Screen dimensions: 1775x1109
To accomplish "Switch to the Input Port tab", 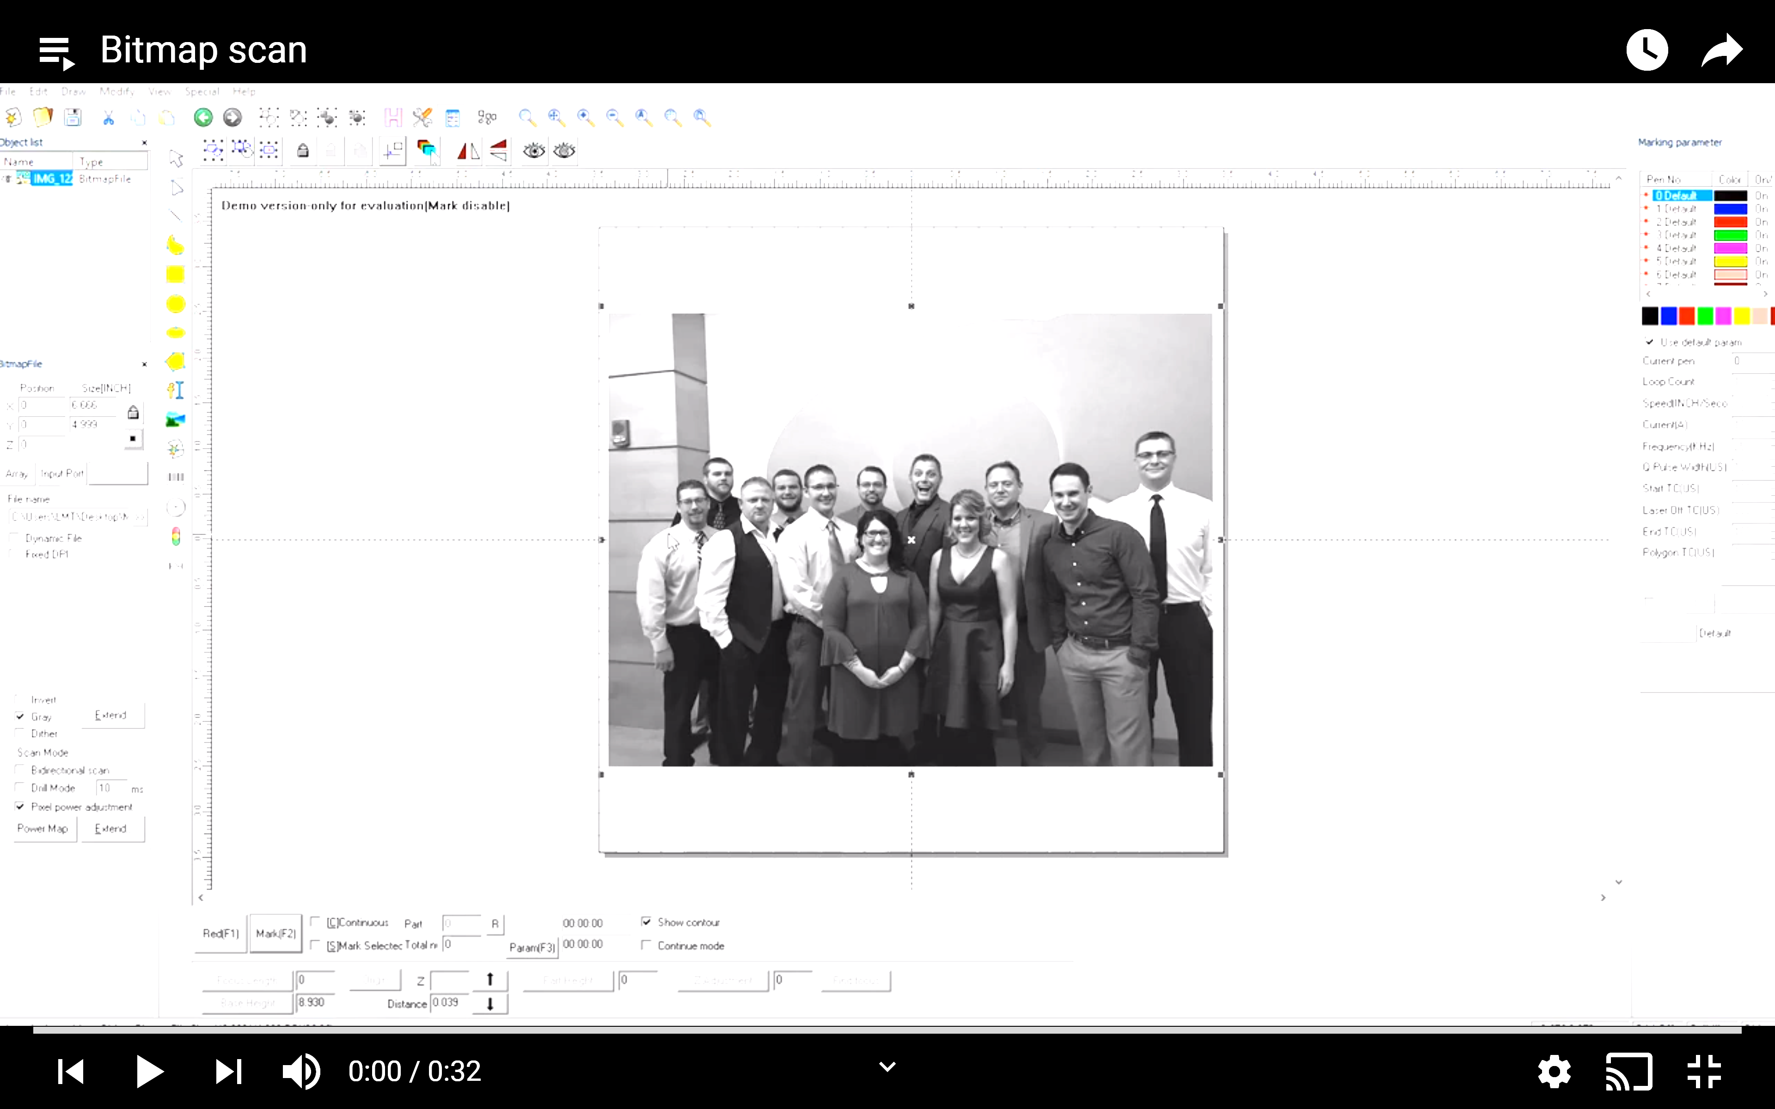I will (x=61, y=473).
